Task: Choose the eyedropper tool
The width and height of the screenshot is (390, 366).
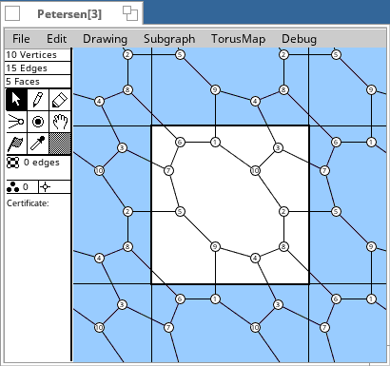Action: tap(38, 144)
